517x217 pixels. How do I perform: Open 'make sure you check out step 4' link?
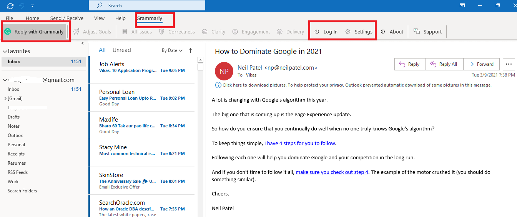click(332, 172)
